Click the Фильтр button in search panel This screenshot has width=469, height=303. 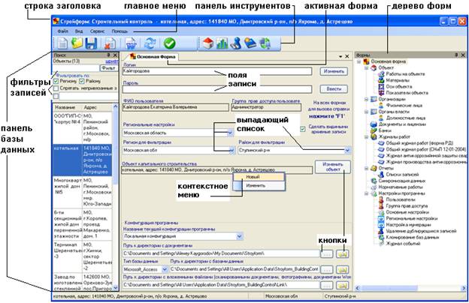tap(108, 68)
